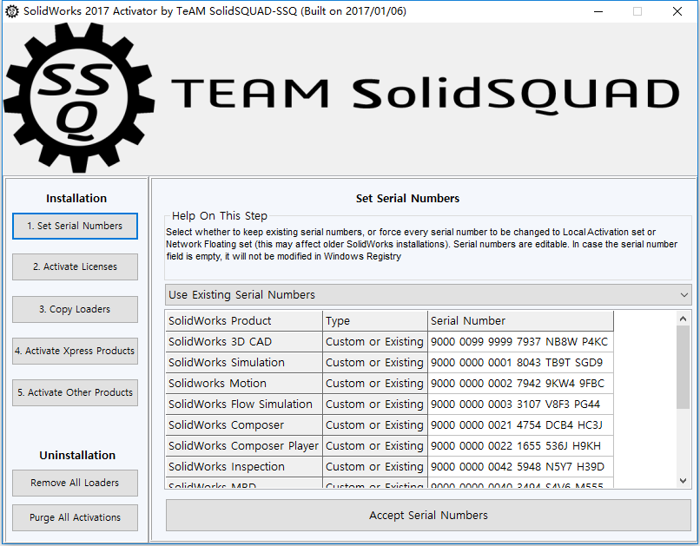The height and width of the screenshot is (546, 700).
Task: Click Type cell for SolidWorks 3D CAD
Action: (x=375, y=342)
